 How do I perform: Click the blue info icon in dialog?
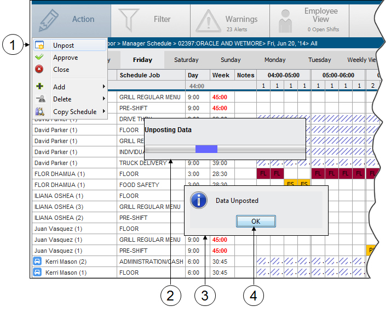point(199,200)
